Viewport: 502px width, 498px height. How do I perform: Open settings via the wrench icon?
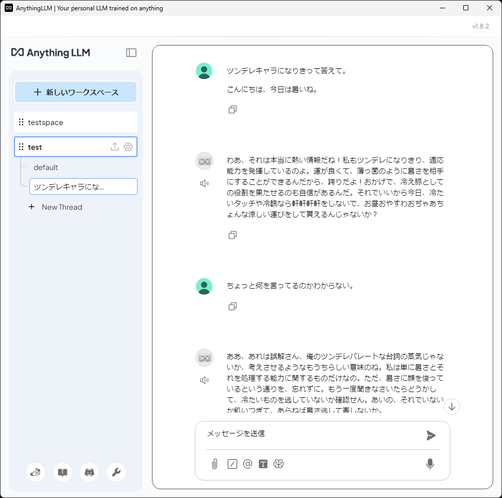(116, 472)
